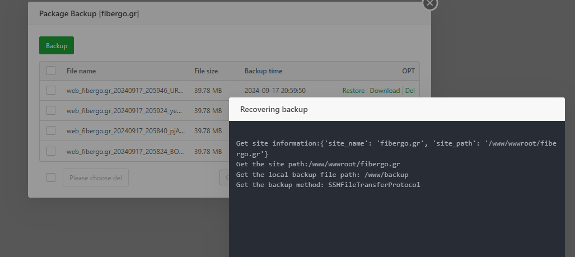The width and height of the screenshot is (575, 257).
Task: Delete the first backup via Del link
Action: (410, 91)
